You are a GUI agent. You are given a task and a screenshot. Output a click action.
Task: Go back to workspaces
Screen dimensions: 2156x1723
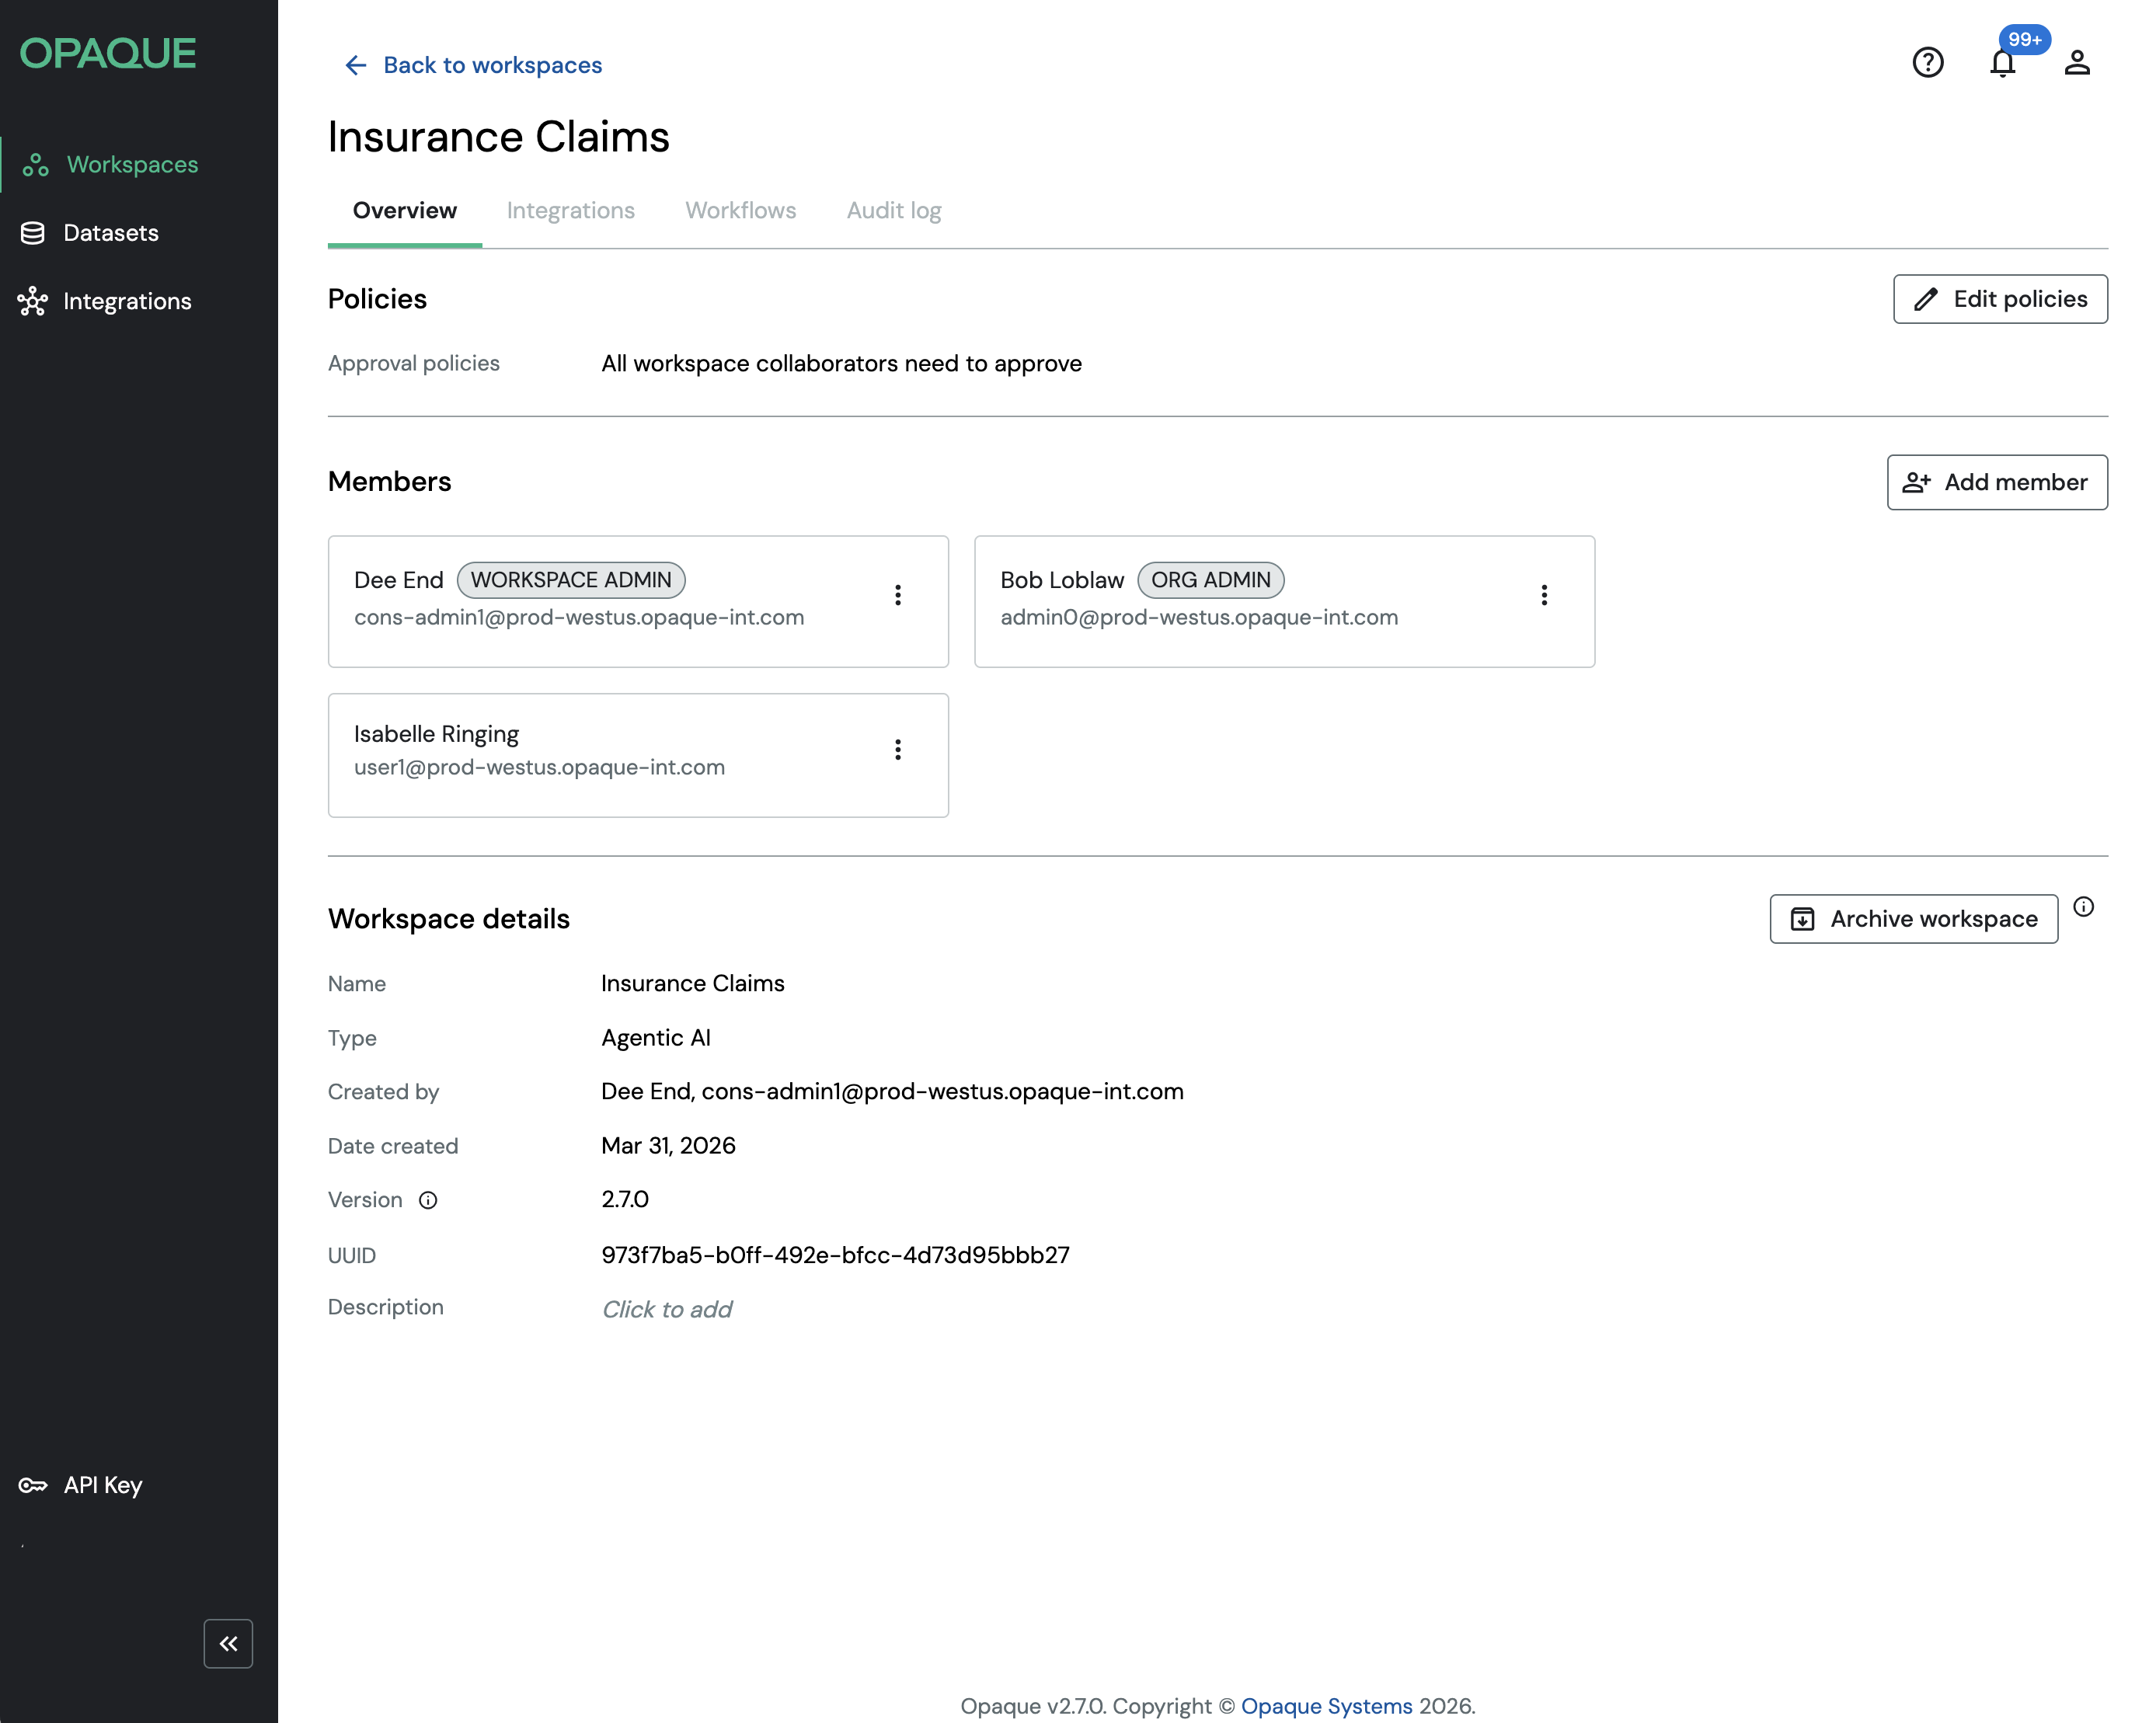(x=473, y=66)
